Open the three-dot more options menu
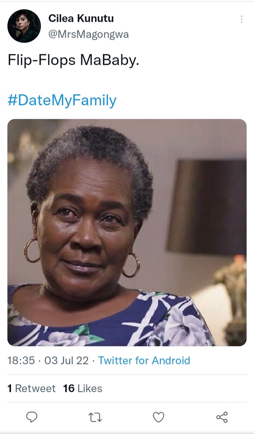Image resolution: width=254 pixels, height=434 pixels. 242,19
